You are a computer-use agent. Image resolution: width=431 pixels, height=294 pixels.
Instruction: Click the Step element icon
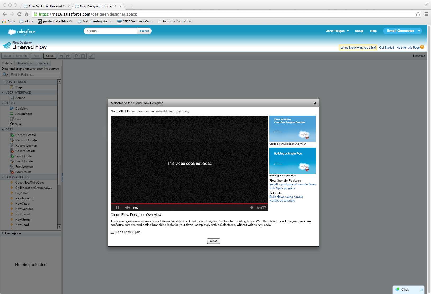[x=12, y=87]
